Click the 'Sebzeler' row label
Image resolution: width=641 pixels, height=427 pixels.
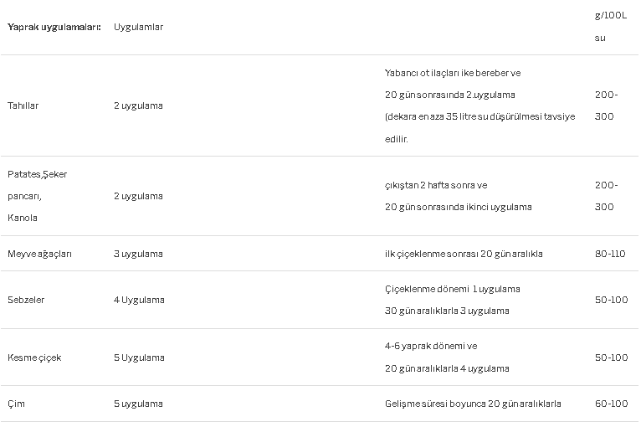26,300
